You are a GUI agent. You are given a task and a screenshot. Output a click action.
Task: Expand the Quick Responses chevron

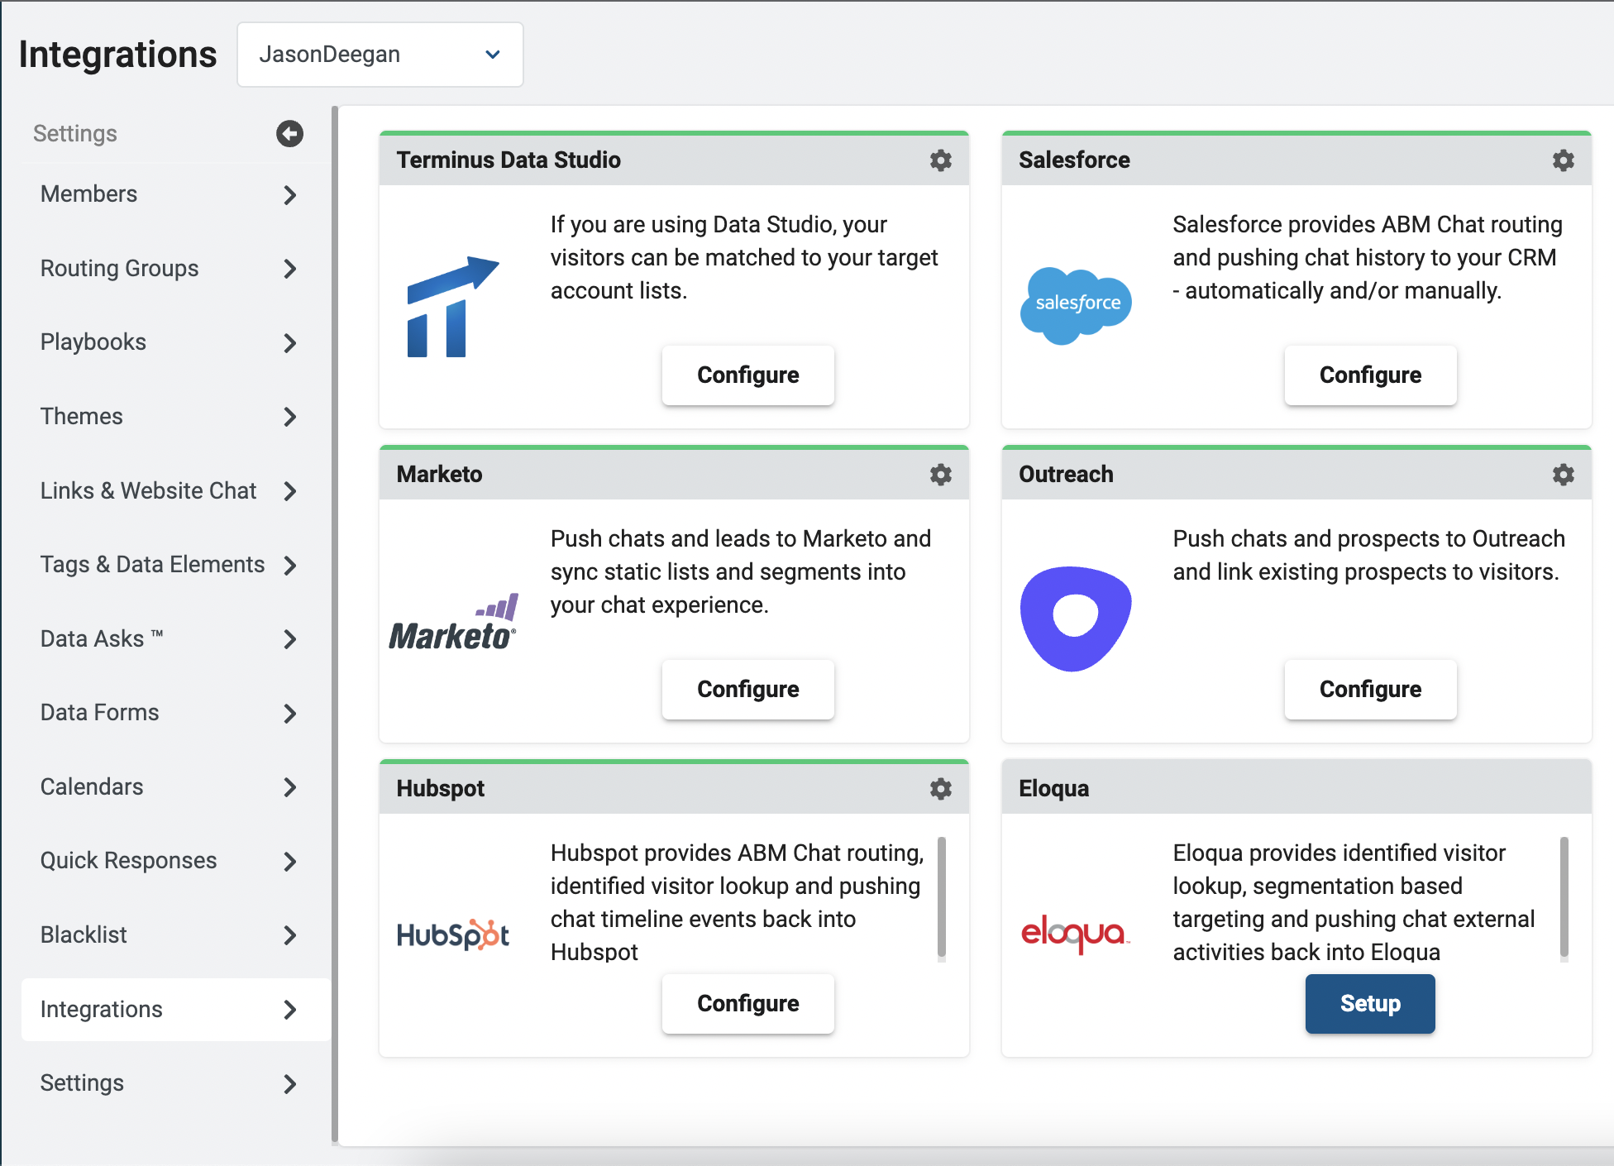tap(289, 862)
